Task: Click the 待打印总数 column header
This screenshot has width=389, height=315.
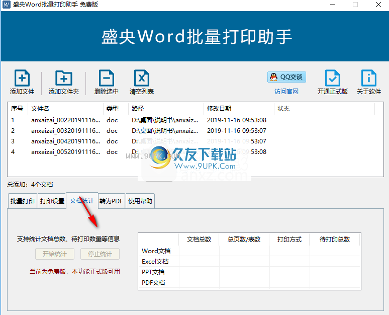Action: [335, 239]
